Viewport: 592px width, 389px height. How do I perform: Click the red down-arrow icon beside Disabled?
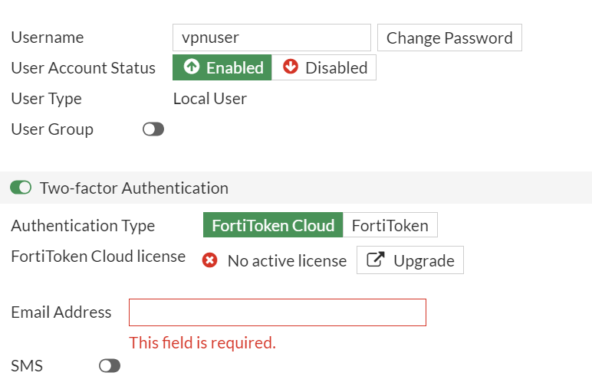(x=290, y=67)
